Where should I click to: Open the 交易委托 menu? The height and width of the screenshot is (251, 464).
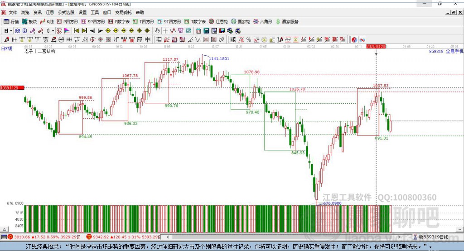[x=123, y=12]
